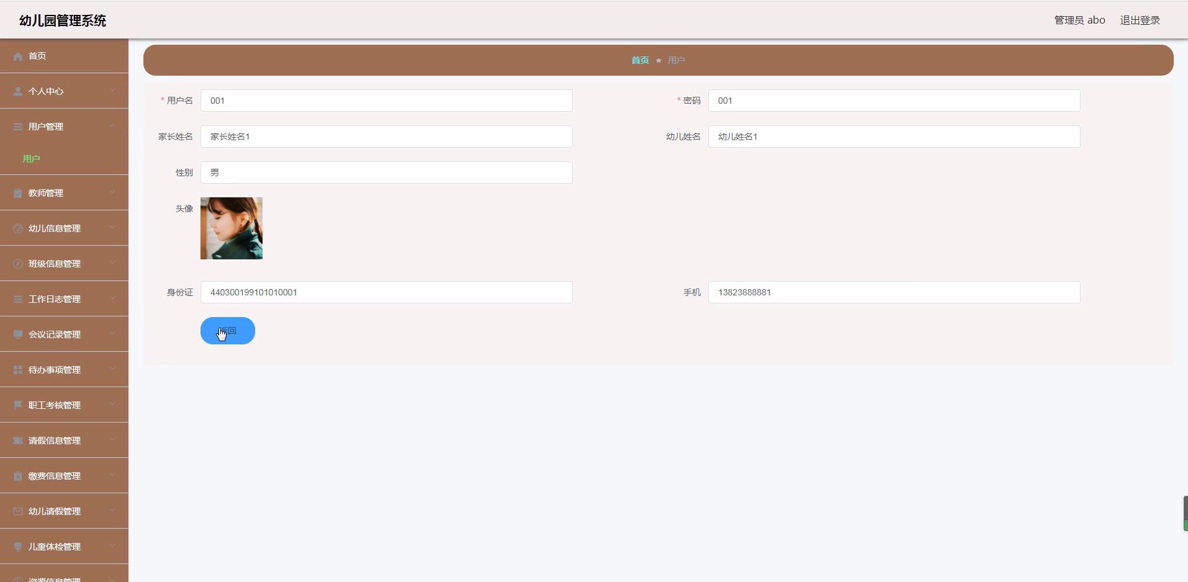Image resolution: width=1188 pixels, height=582 pixels.
Task: Expand the 请假信息管理 chevron
Action: click(x=112, y=440)
